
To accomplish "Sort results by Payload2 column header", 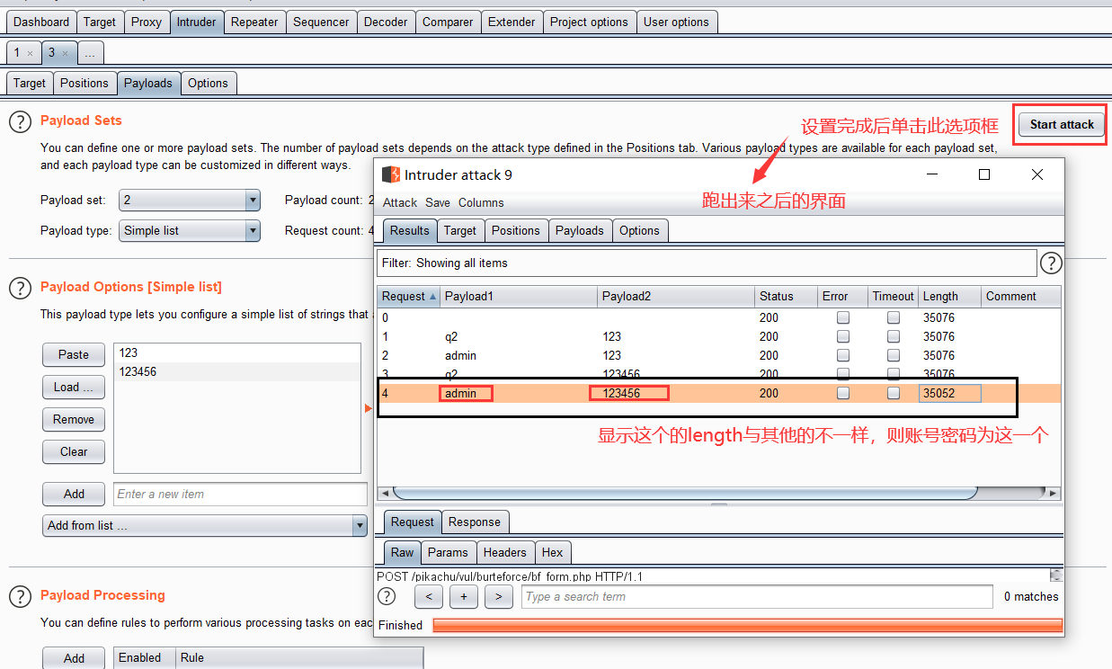I will [676, 296].
